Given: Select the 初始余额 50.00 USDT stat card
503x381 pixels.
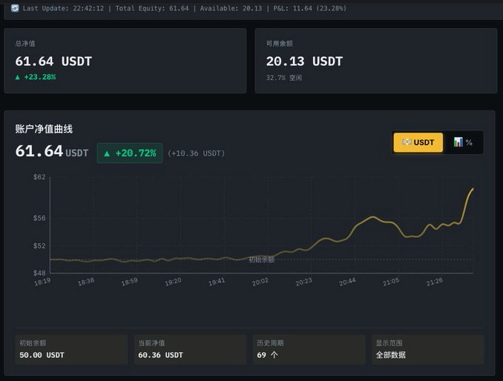Looking at the screenshot, I should [71, 349].
